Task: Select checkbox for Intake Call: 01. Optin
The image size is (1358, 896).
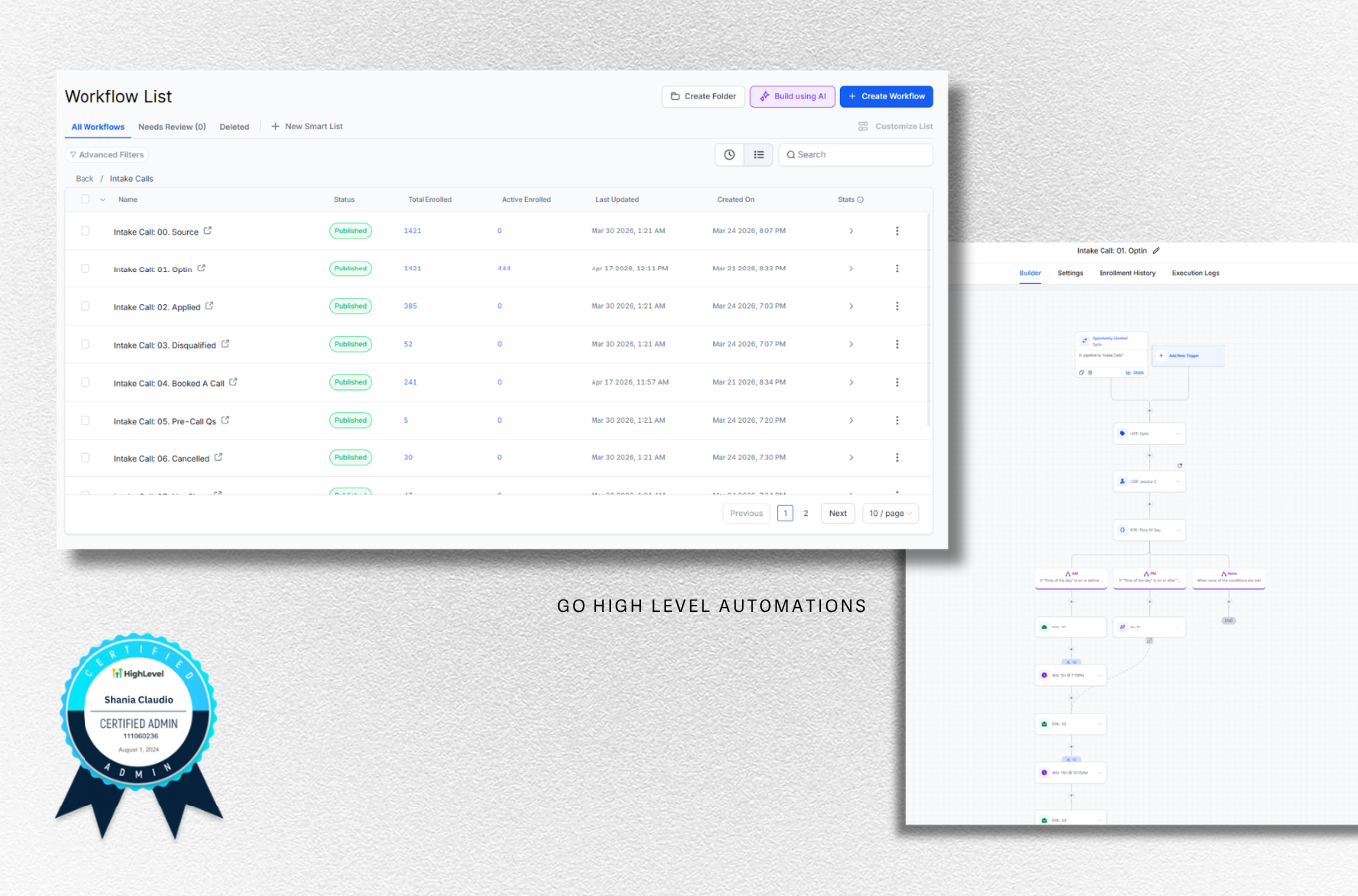Action: click(x=85, y=269)
